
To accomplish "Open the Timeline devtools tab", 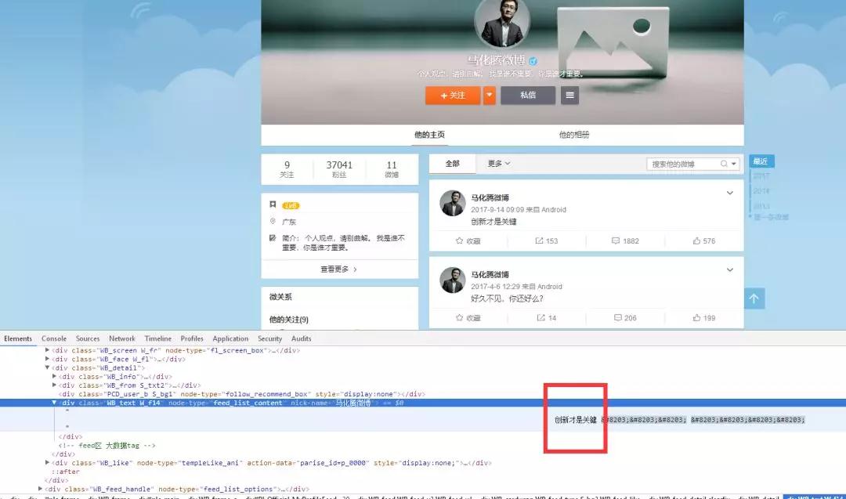I will 157,338.
